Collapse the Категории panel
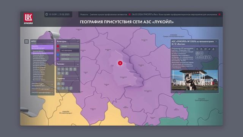The image size is (243, 137). pyautogui.click(x=78, y=41)
